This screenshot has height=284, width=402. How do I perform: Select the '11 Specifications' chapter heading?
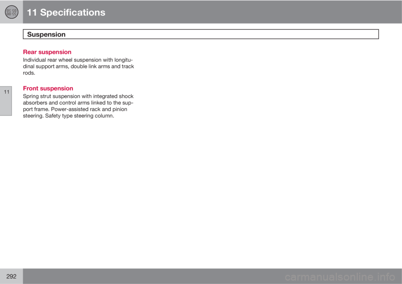(x=66, y=12)
